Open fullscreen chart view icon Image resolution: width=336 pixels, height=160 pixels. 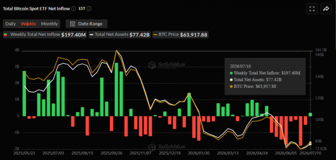312,9
